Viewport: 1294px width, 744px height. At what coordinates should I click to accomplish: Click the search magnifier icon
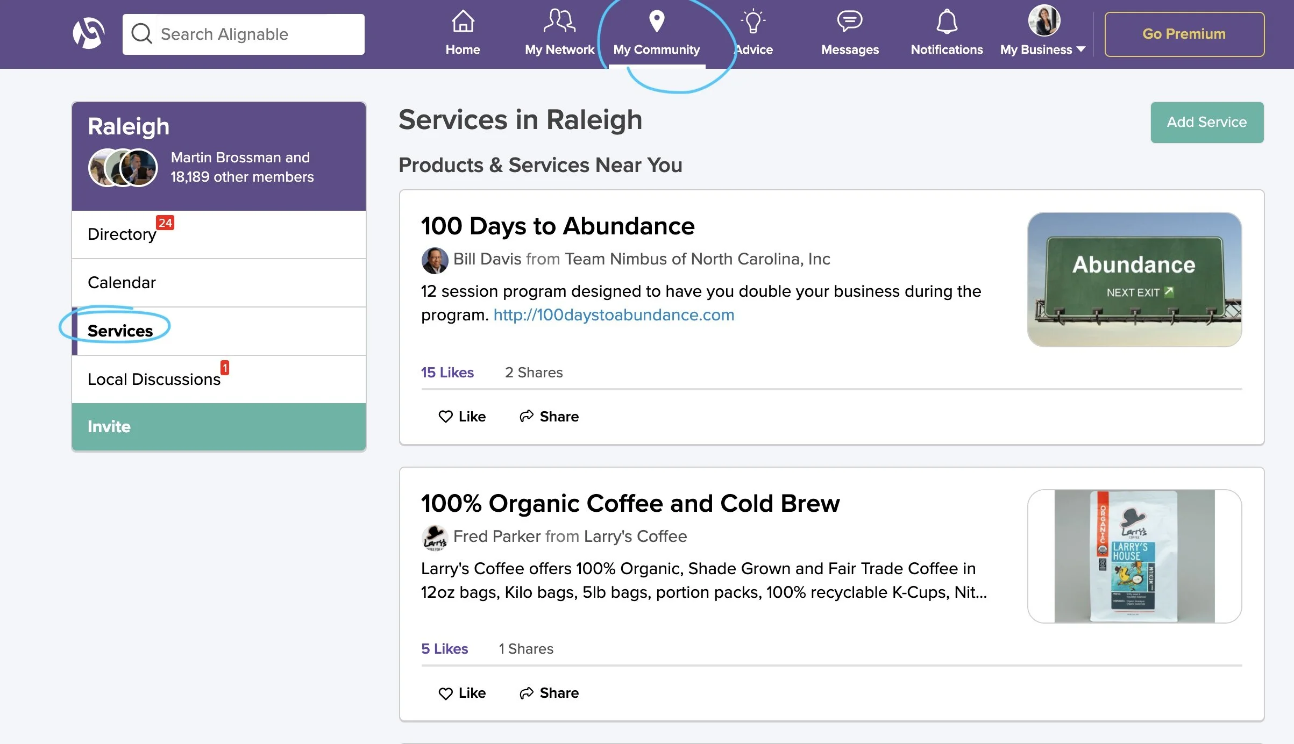pos(141,33)
